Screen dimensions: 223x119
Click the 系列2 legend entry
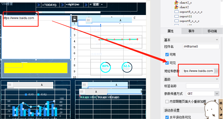coord(42,94)
